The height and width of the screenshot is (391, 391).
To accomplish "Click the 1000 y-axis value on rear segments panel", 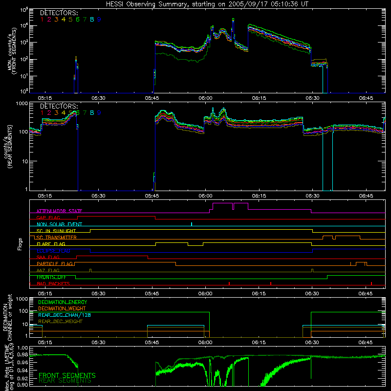I will coord(22,104).
